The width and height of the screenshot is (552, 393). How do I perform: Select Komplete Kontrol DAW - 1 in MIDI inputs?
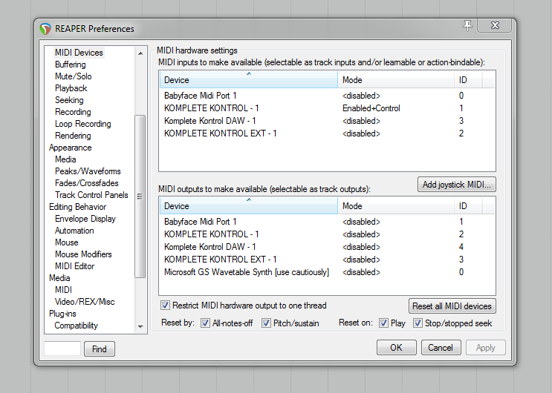pyautogui.click(x=327, y=121)
